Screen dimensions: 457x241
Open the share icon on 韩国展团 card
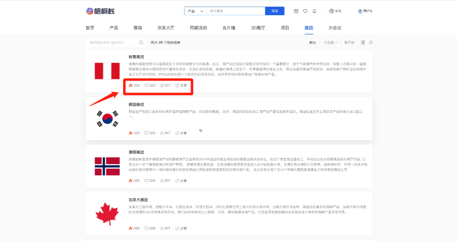(x=178, y=132)
